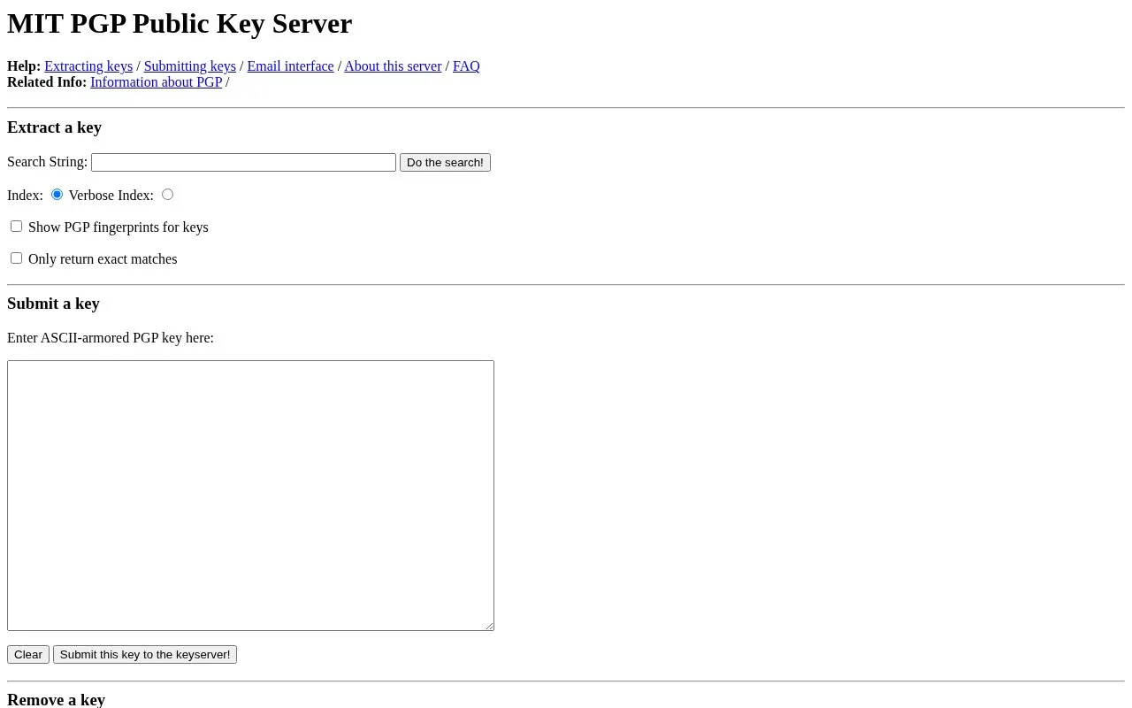
Task: Click the MIT PGP Public Key Server heading
Action: pyautogui.click(x=180, y=24)
